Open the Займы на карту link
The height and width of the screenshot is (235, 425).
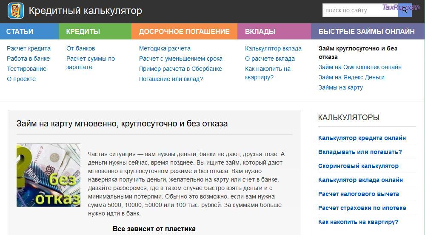pos(341,87)
